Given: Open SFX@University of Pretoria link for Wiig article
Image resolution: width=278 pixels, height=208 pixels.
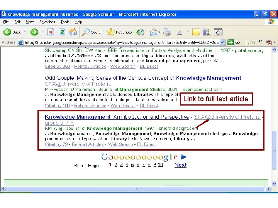Looking at the screenshot, I should (x=227, y=117).
